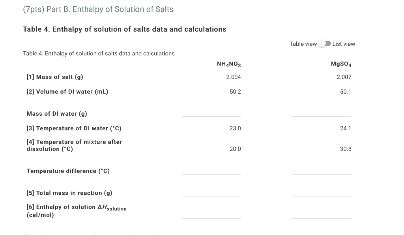This screenshot has height=235, width=404.
Task: Select the Mass of salt row label
Action: pos(55,77)
